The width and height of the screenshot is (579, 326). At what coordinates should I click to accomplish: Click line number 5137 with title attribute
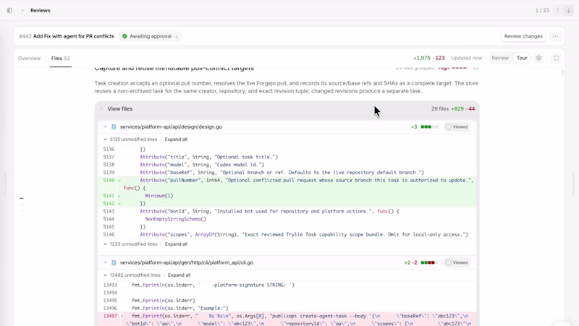tap(109, 157)
